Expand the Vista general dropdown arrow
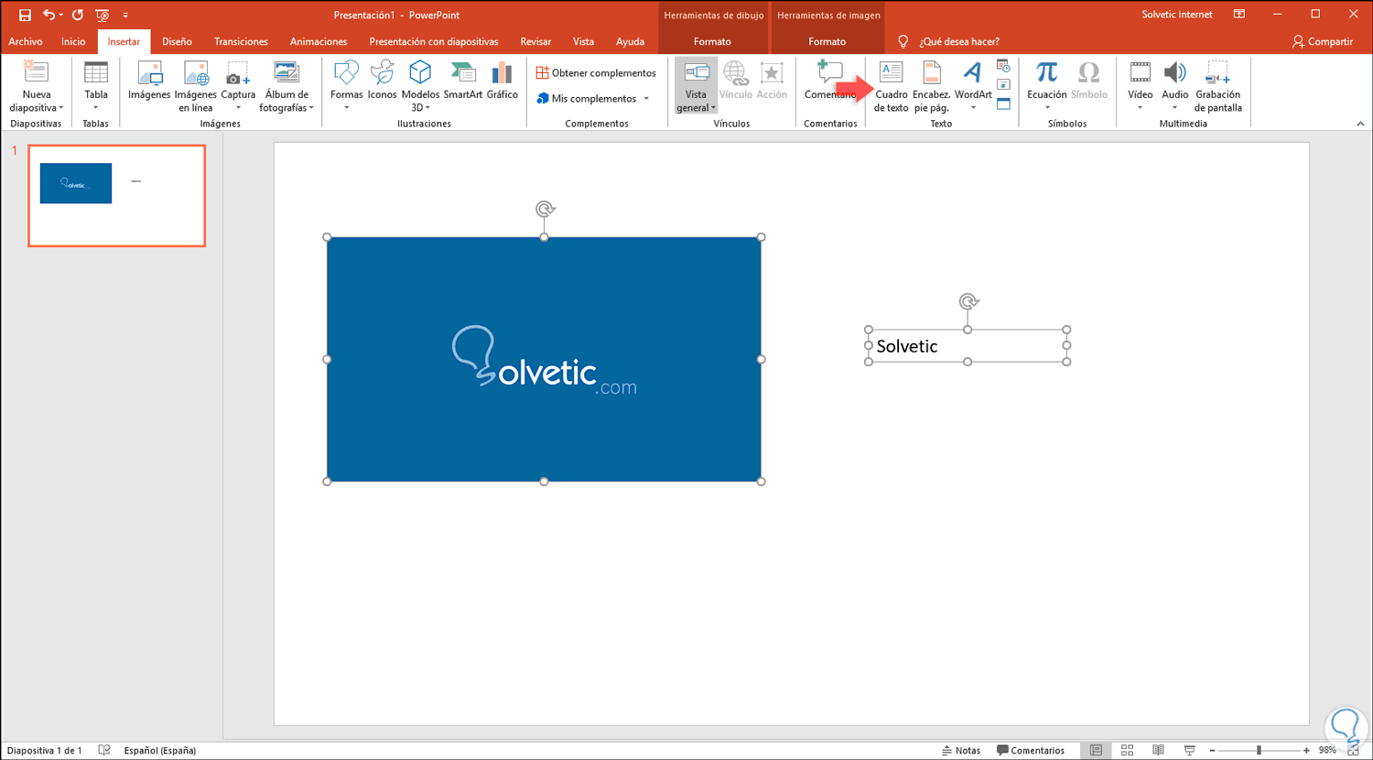1373x760 pixels. click(713, 108)
